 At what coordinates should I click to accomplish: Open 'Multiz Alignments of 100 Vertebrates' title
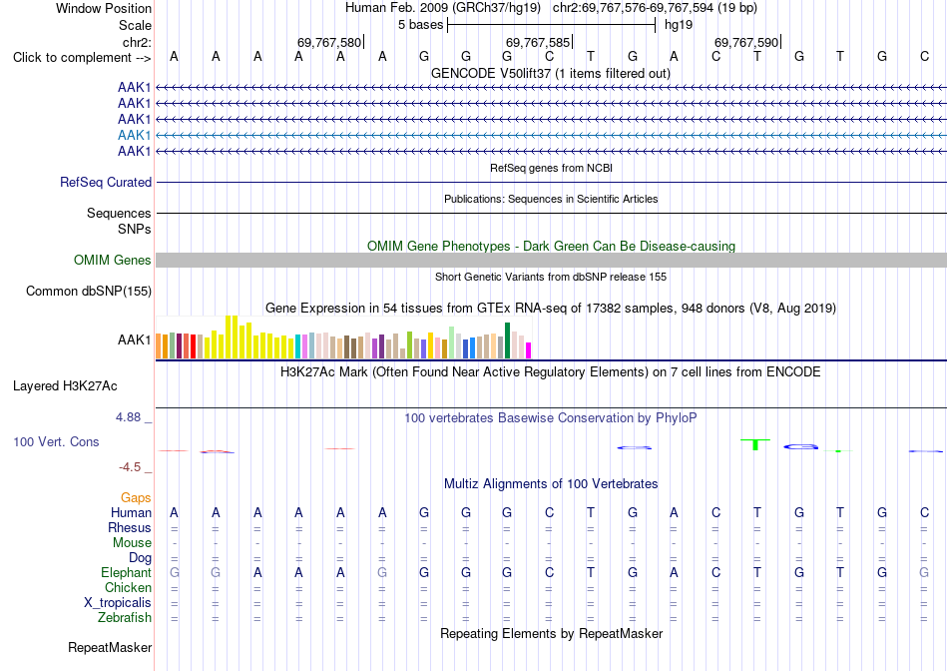551,483
